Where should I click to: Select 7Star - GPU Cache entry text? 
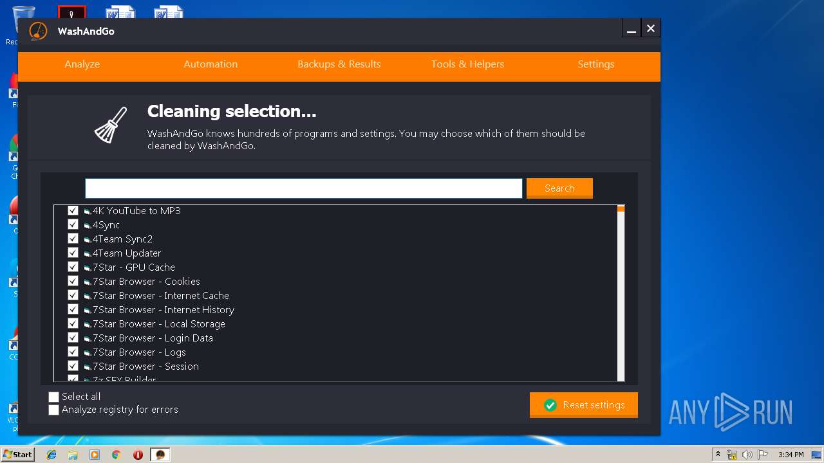[x=133, y=267]
